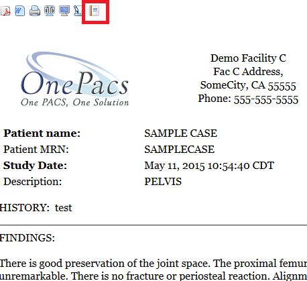Click the pen signature icon
This screenshot has width=307, height=281.
pos(78,11)
